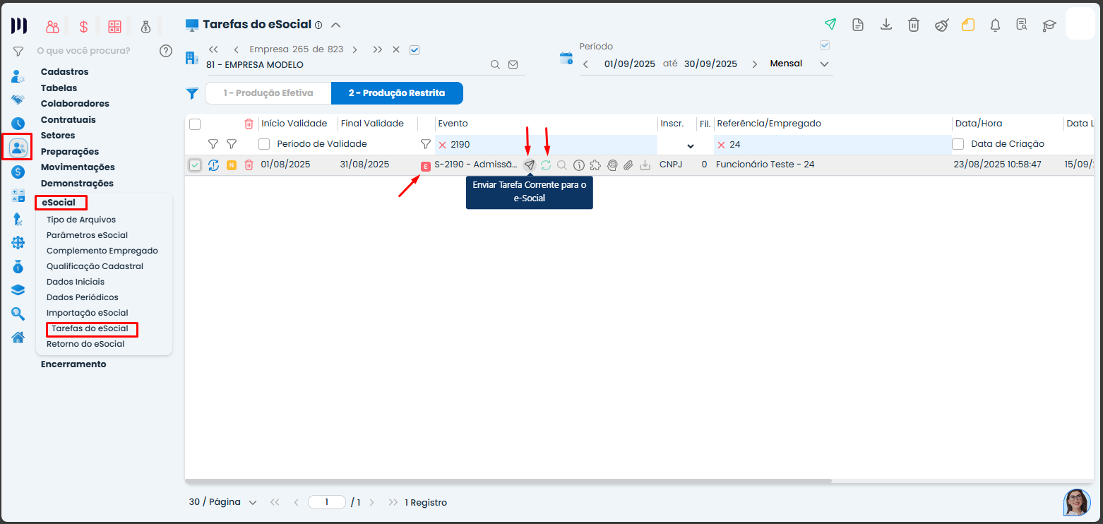The height and width of the screenshot is (524, 1103).
Task: Delete the row using red trash icon
Action: 249,165
